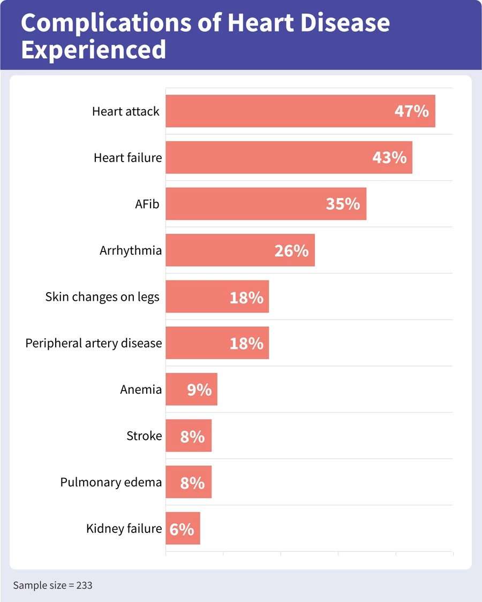Click the Skin changes on legs bar
Image resolution: width=482 pixels, height=602 pixels.
217,296
